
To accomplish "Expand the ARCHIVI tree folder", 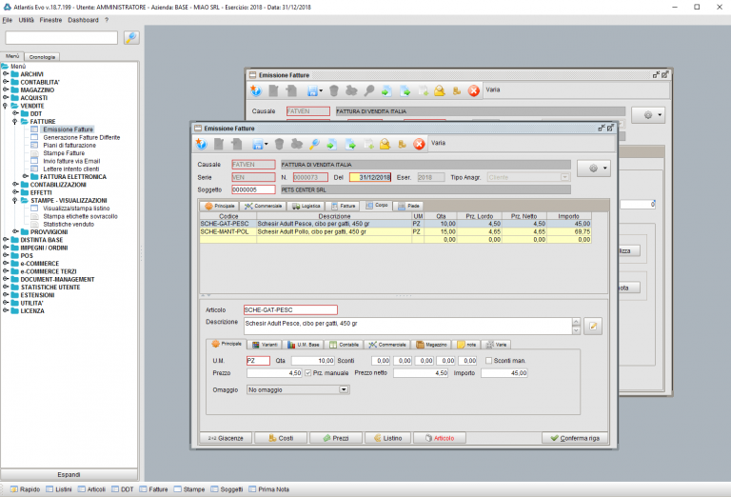I will (6, 74).
